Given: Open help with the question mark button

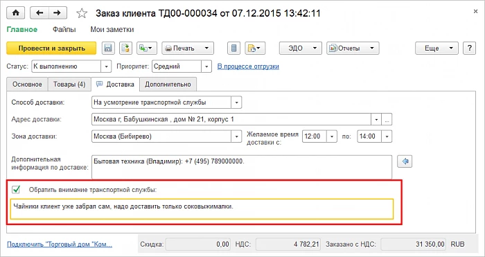Looking at the screenshot, I should (x=470, y=48).
